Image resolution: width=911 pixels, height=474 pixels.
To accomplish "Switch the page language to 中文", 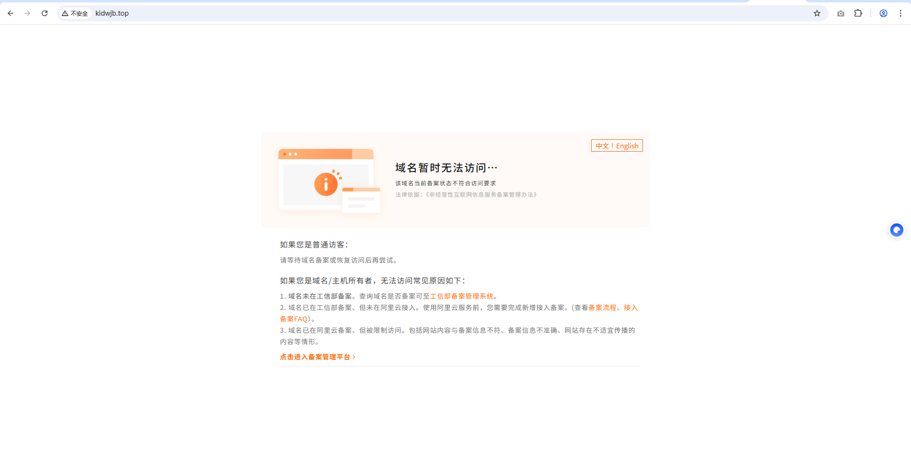I will tap(602, 146).
